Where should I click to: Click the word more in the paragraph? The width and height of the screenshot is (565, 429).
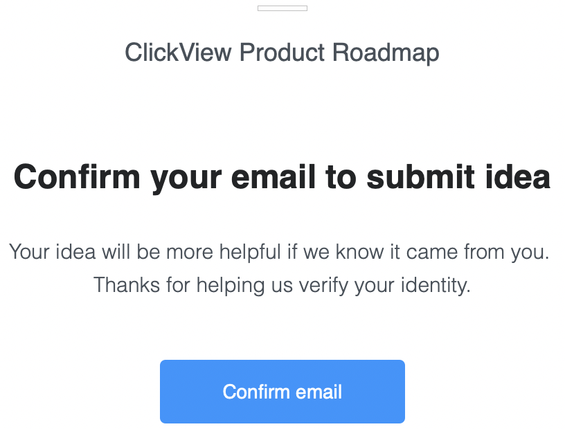point(190,253)
